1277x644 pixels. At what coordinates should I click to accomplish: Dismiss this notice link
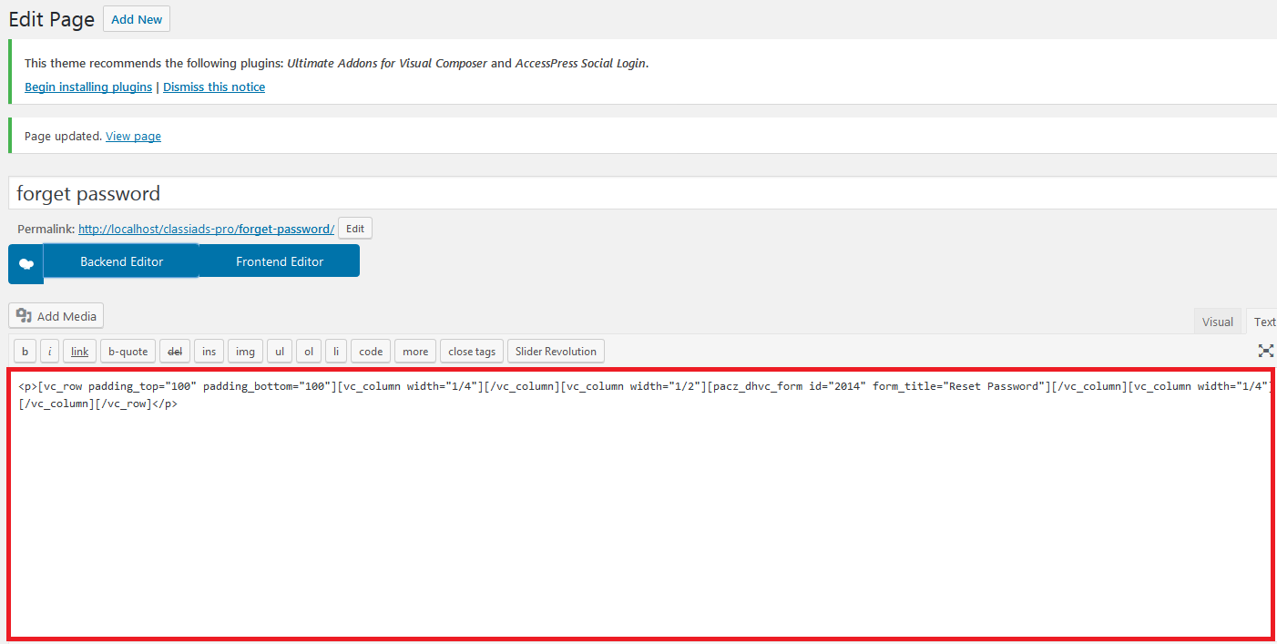[214, 87]
